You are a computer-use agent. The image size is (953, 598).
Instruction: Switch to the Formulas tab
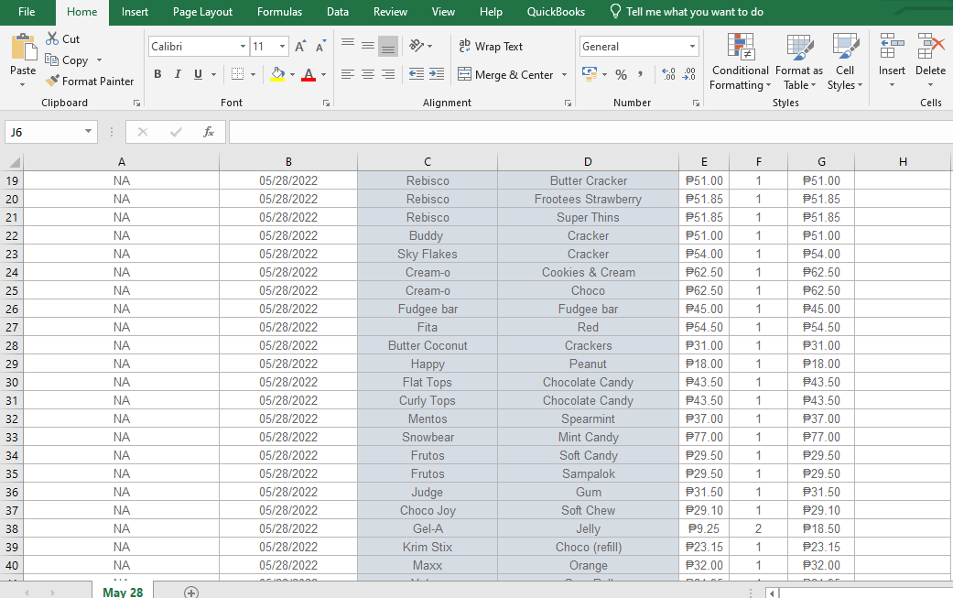279,12
